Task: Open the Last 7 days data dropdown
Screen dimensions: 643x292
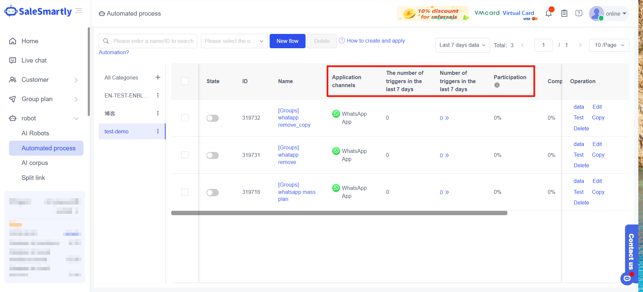Action: [x=462, y=45]
